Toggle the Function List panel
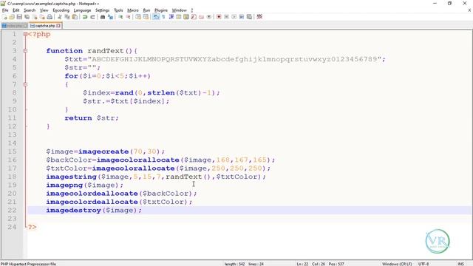This screenshot has height=266, width=473. click(194, 17)
